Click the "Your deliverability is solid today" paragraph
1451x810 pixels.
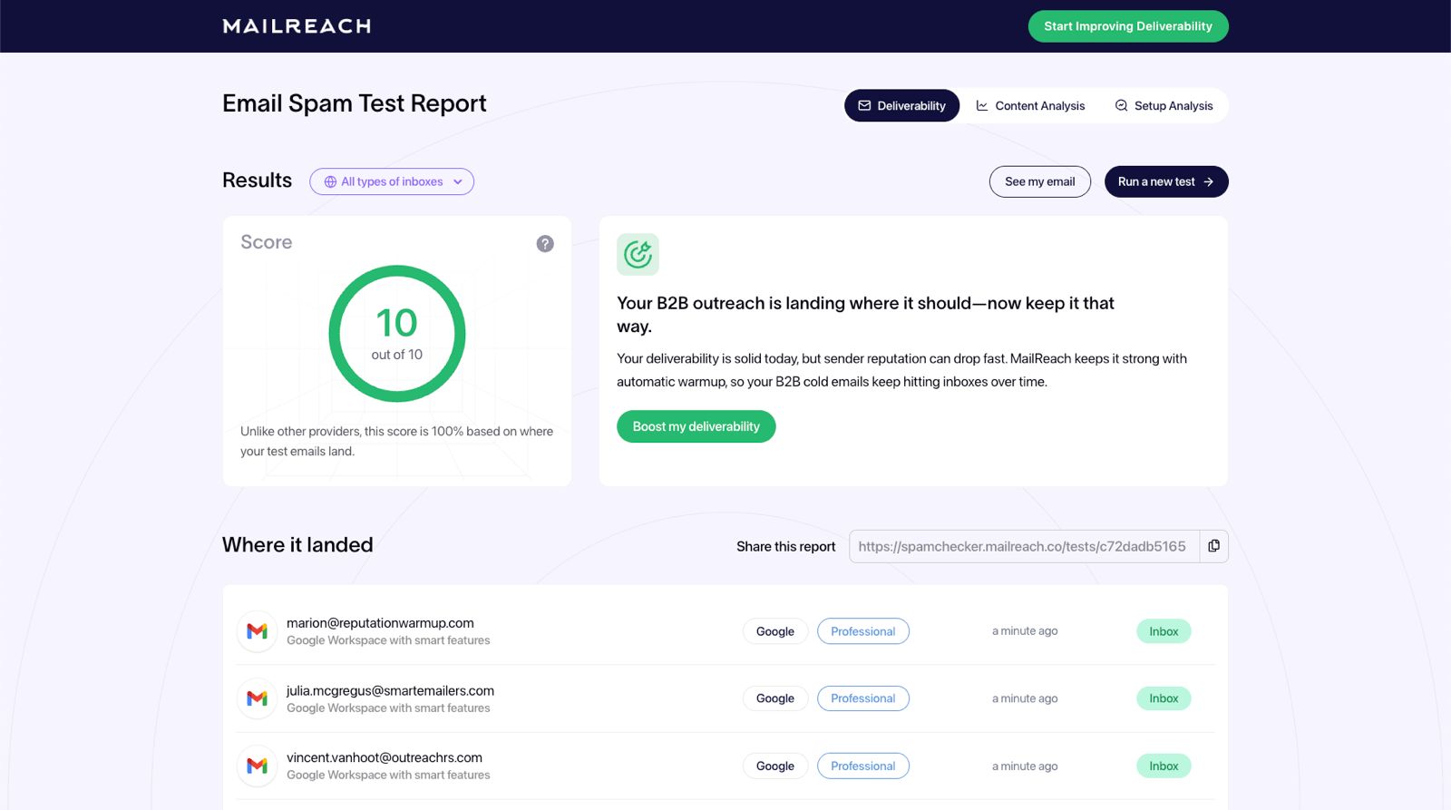901,370
